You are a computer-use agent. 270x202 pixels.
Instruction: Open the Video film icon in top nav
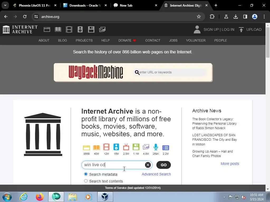pos(69,29)
